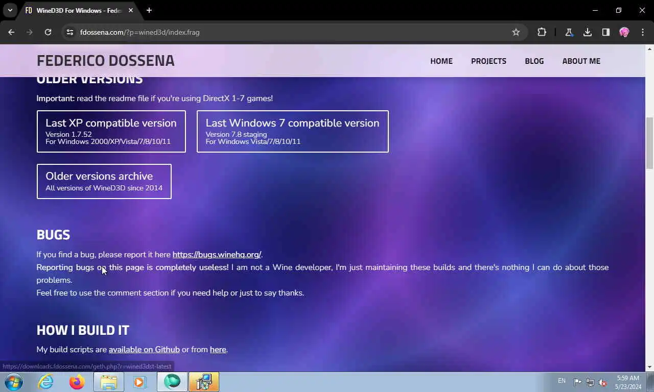Open the Windows Start button
This screenshot has width=654, height=392.
coord(14,382)
